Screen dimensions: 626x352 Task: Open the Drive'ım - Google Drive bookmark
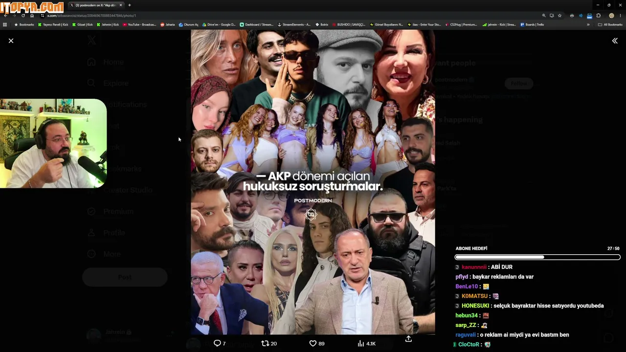pyautogui.click(x=219, y=24)
